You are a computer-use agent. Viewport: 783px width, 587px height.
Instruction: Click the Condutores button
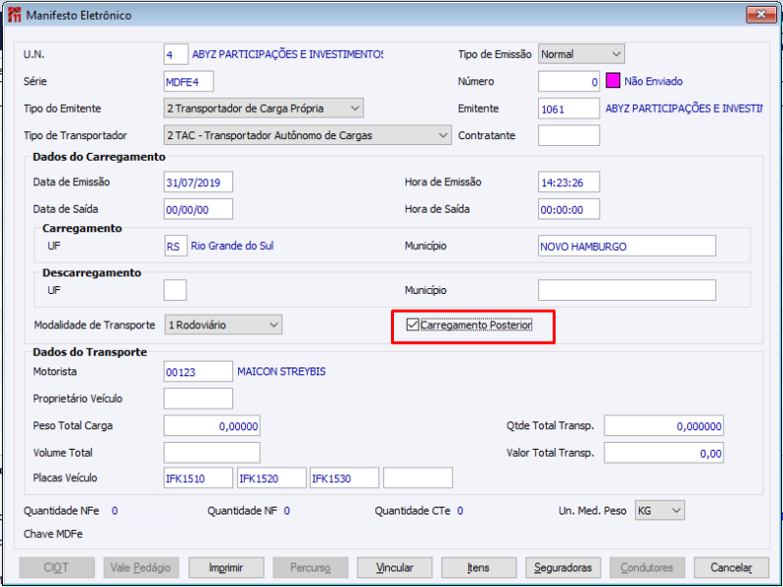coord(647,567)
